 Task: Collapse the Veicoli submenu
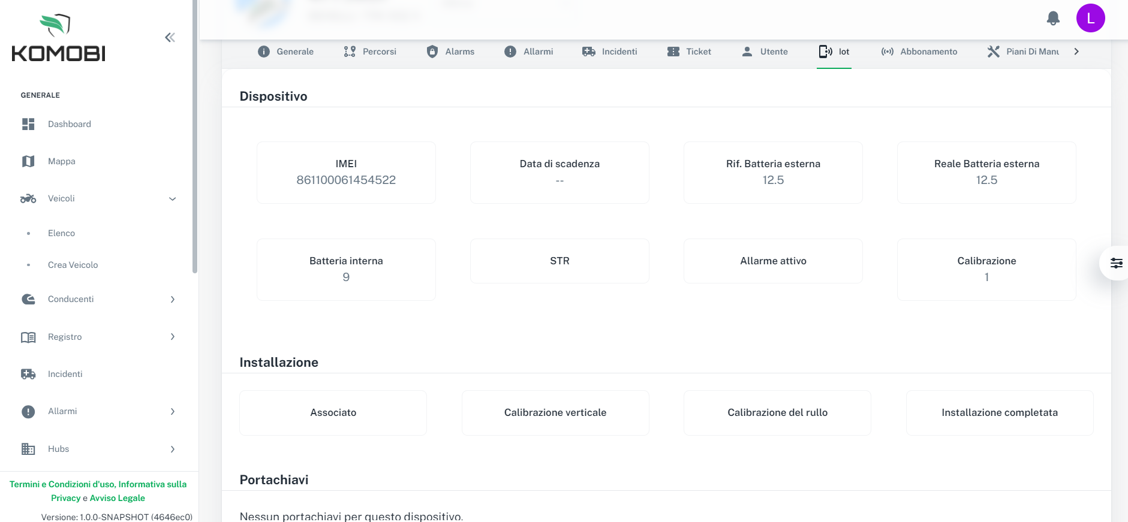[172, 199]
